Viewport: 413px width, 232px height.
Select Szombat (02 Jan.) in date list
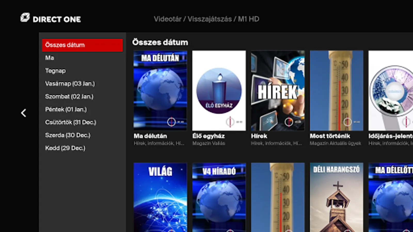click(x=82, y=97)
